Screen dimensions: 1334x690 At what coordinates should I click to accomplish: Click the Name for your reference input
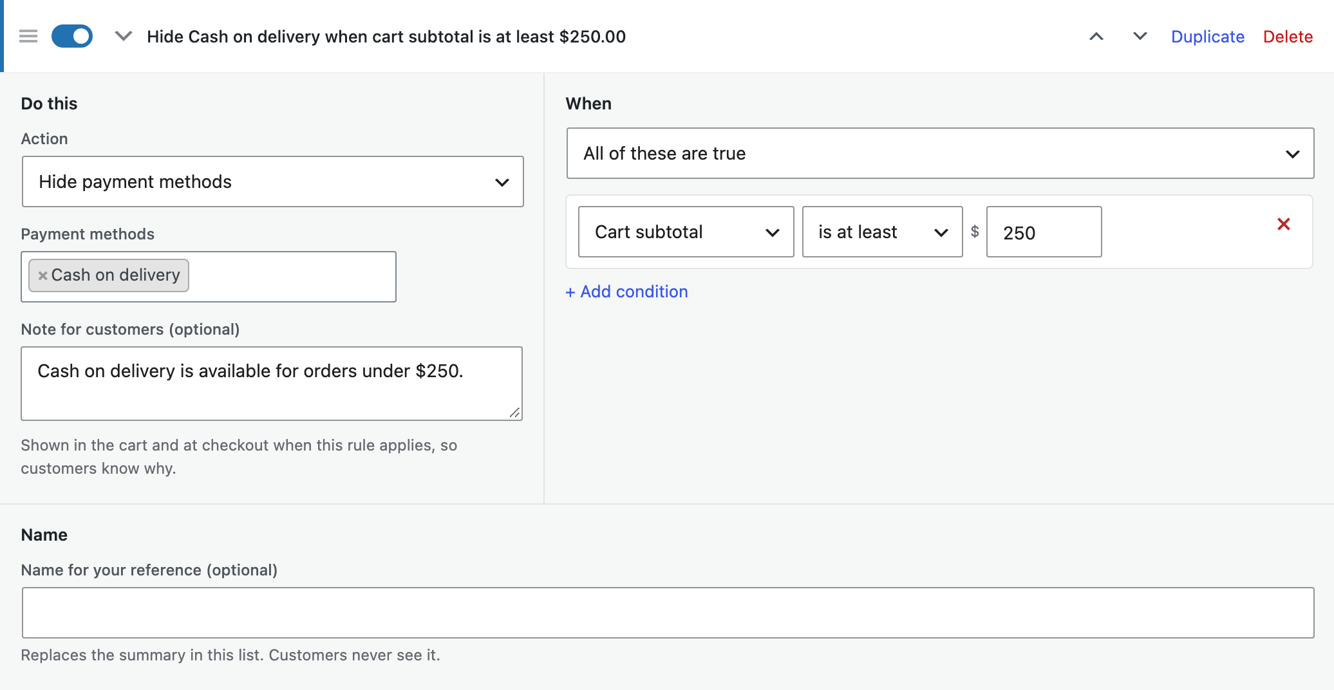tap(668, 613)
